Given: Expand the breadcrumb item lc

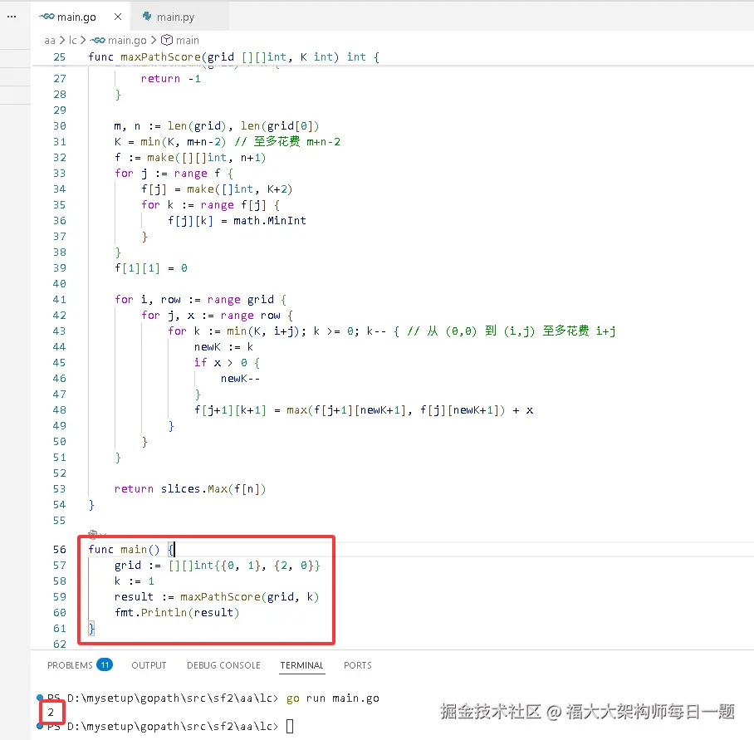Looking at the screenshot, I should pos(73,40).
